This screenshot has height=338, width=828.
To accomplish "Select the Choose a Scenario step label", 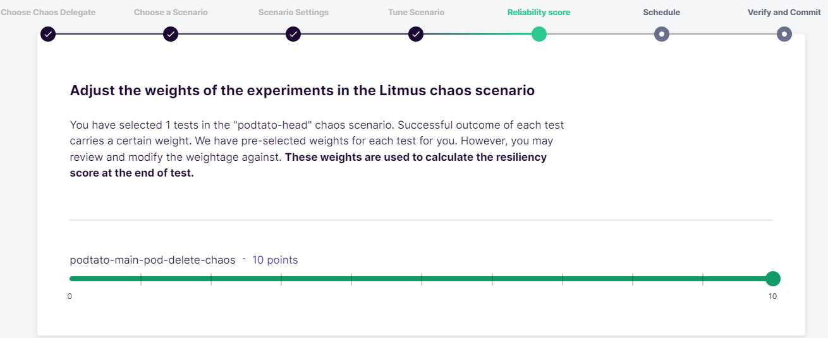I will 171,13.
